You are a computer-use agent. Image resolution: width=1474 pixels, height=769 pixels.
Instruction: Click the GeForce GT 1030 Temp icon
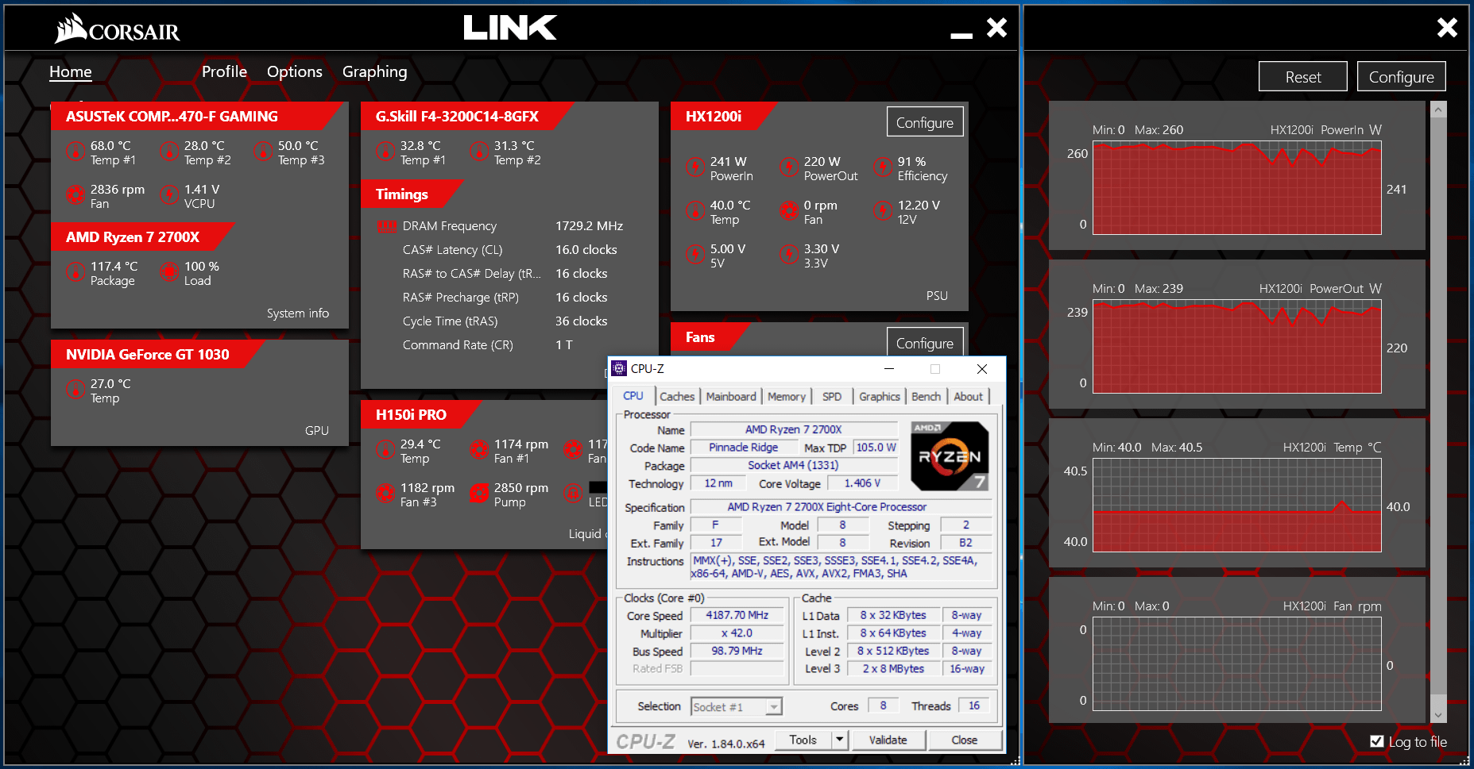click(x=75, y=389)
